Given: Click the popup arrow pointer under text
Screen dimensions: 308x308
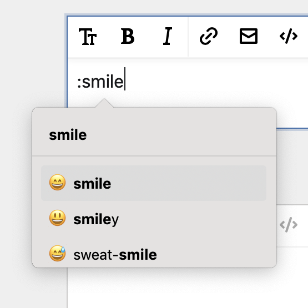Looking at the screenshot, I should pos(104,103).
